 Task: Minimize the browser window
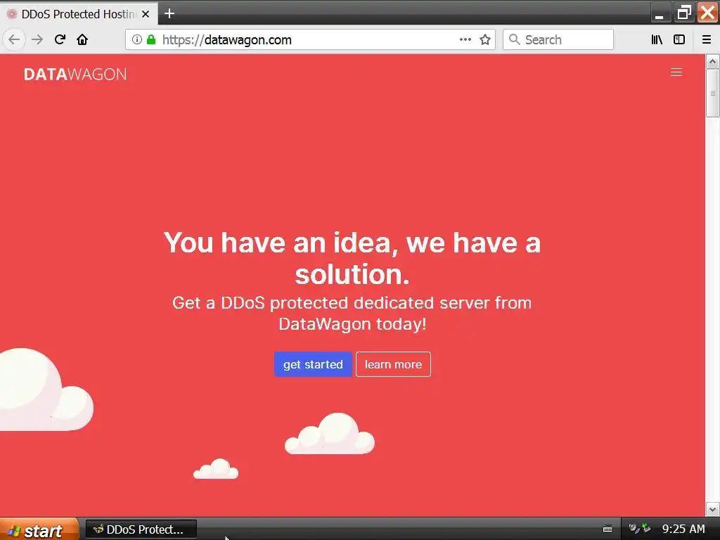660,13
